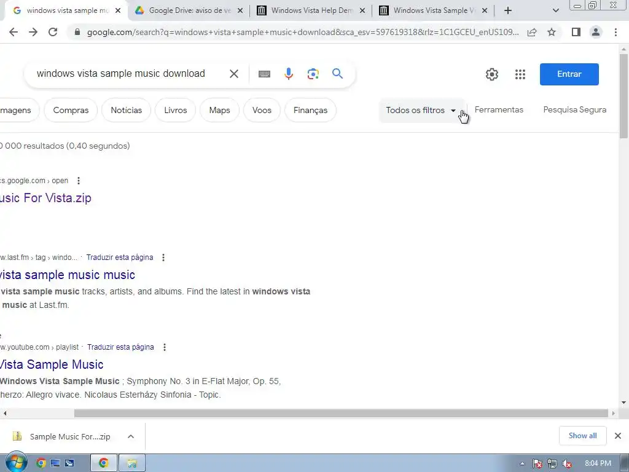Click the horizontal scrollbar thumb
The height and width of the screenshot is (472, 629).
click(x=341, y=414)
